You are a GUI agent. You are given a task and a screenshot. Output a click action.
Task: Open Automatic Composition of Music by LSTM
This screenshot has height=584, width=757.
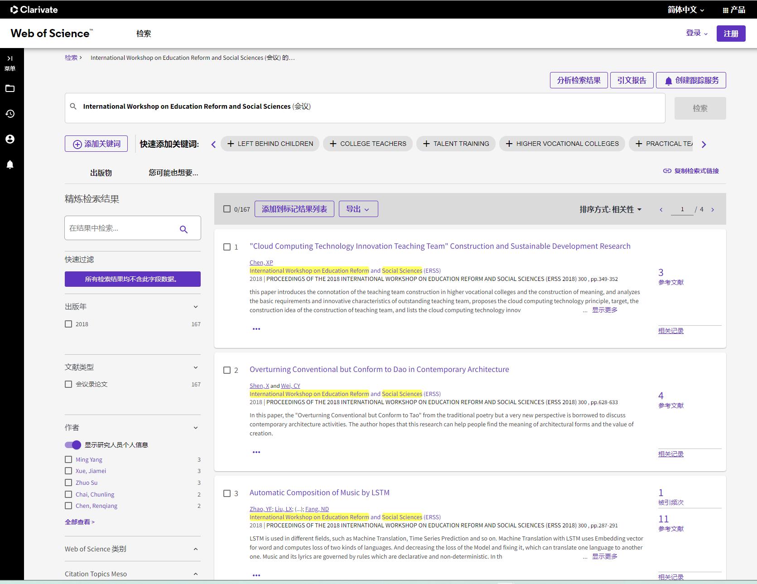[x=319, y=492]
